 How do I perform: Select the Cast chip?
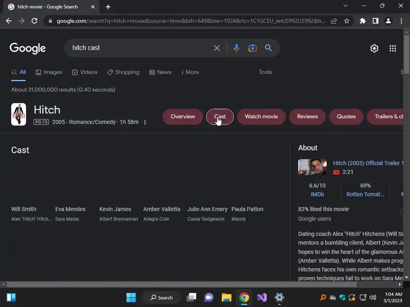click(x=220, y=117)
